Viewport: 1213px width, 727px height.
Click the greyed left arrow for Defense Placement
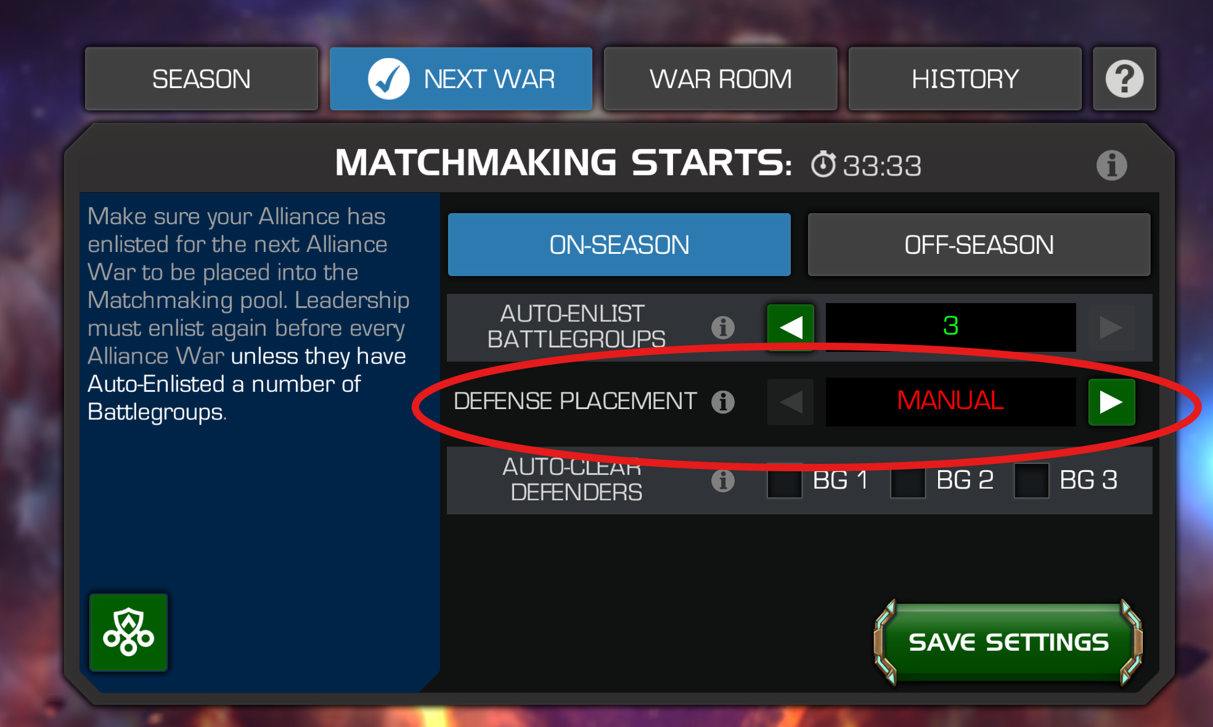pyautogui.click(x=790, y=402)
